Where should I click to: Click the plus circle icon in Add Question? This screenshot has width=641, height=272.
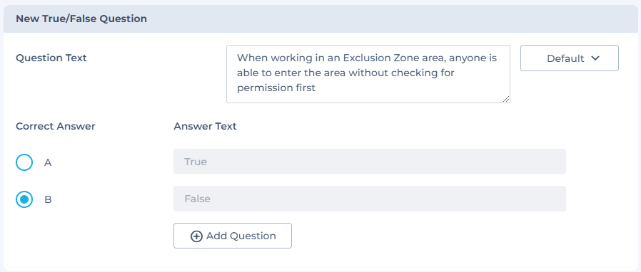click(196, 236)
